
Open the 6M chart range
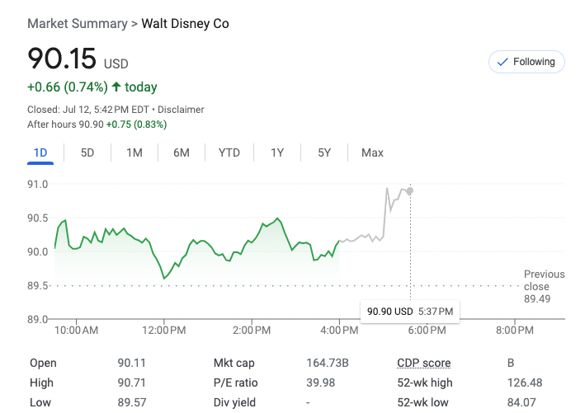[182, 153]
